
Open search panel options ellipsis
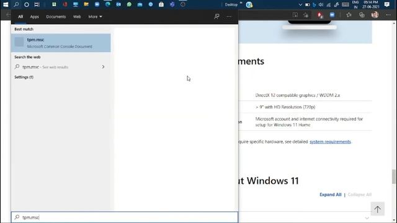click(x=229, y=17)
